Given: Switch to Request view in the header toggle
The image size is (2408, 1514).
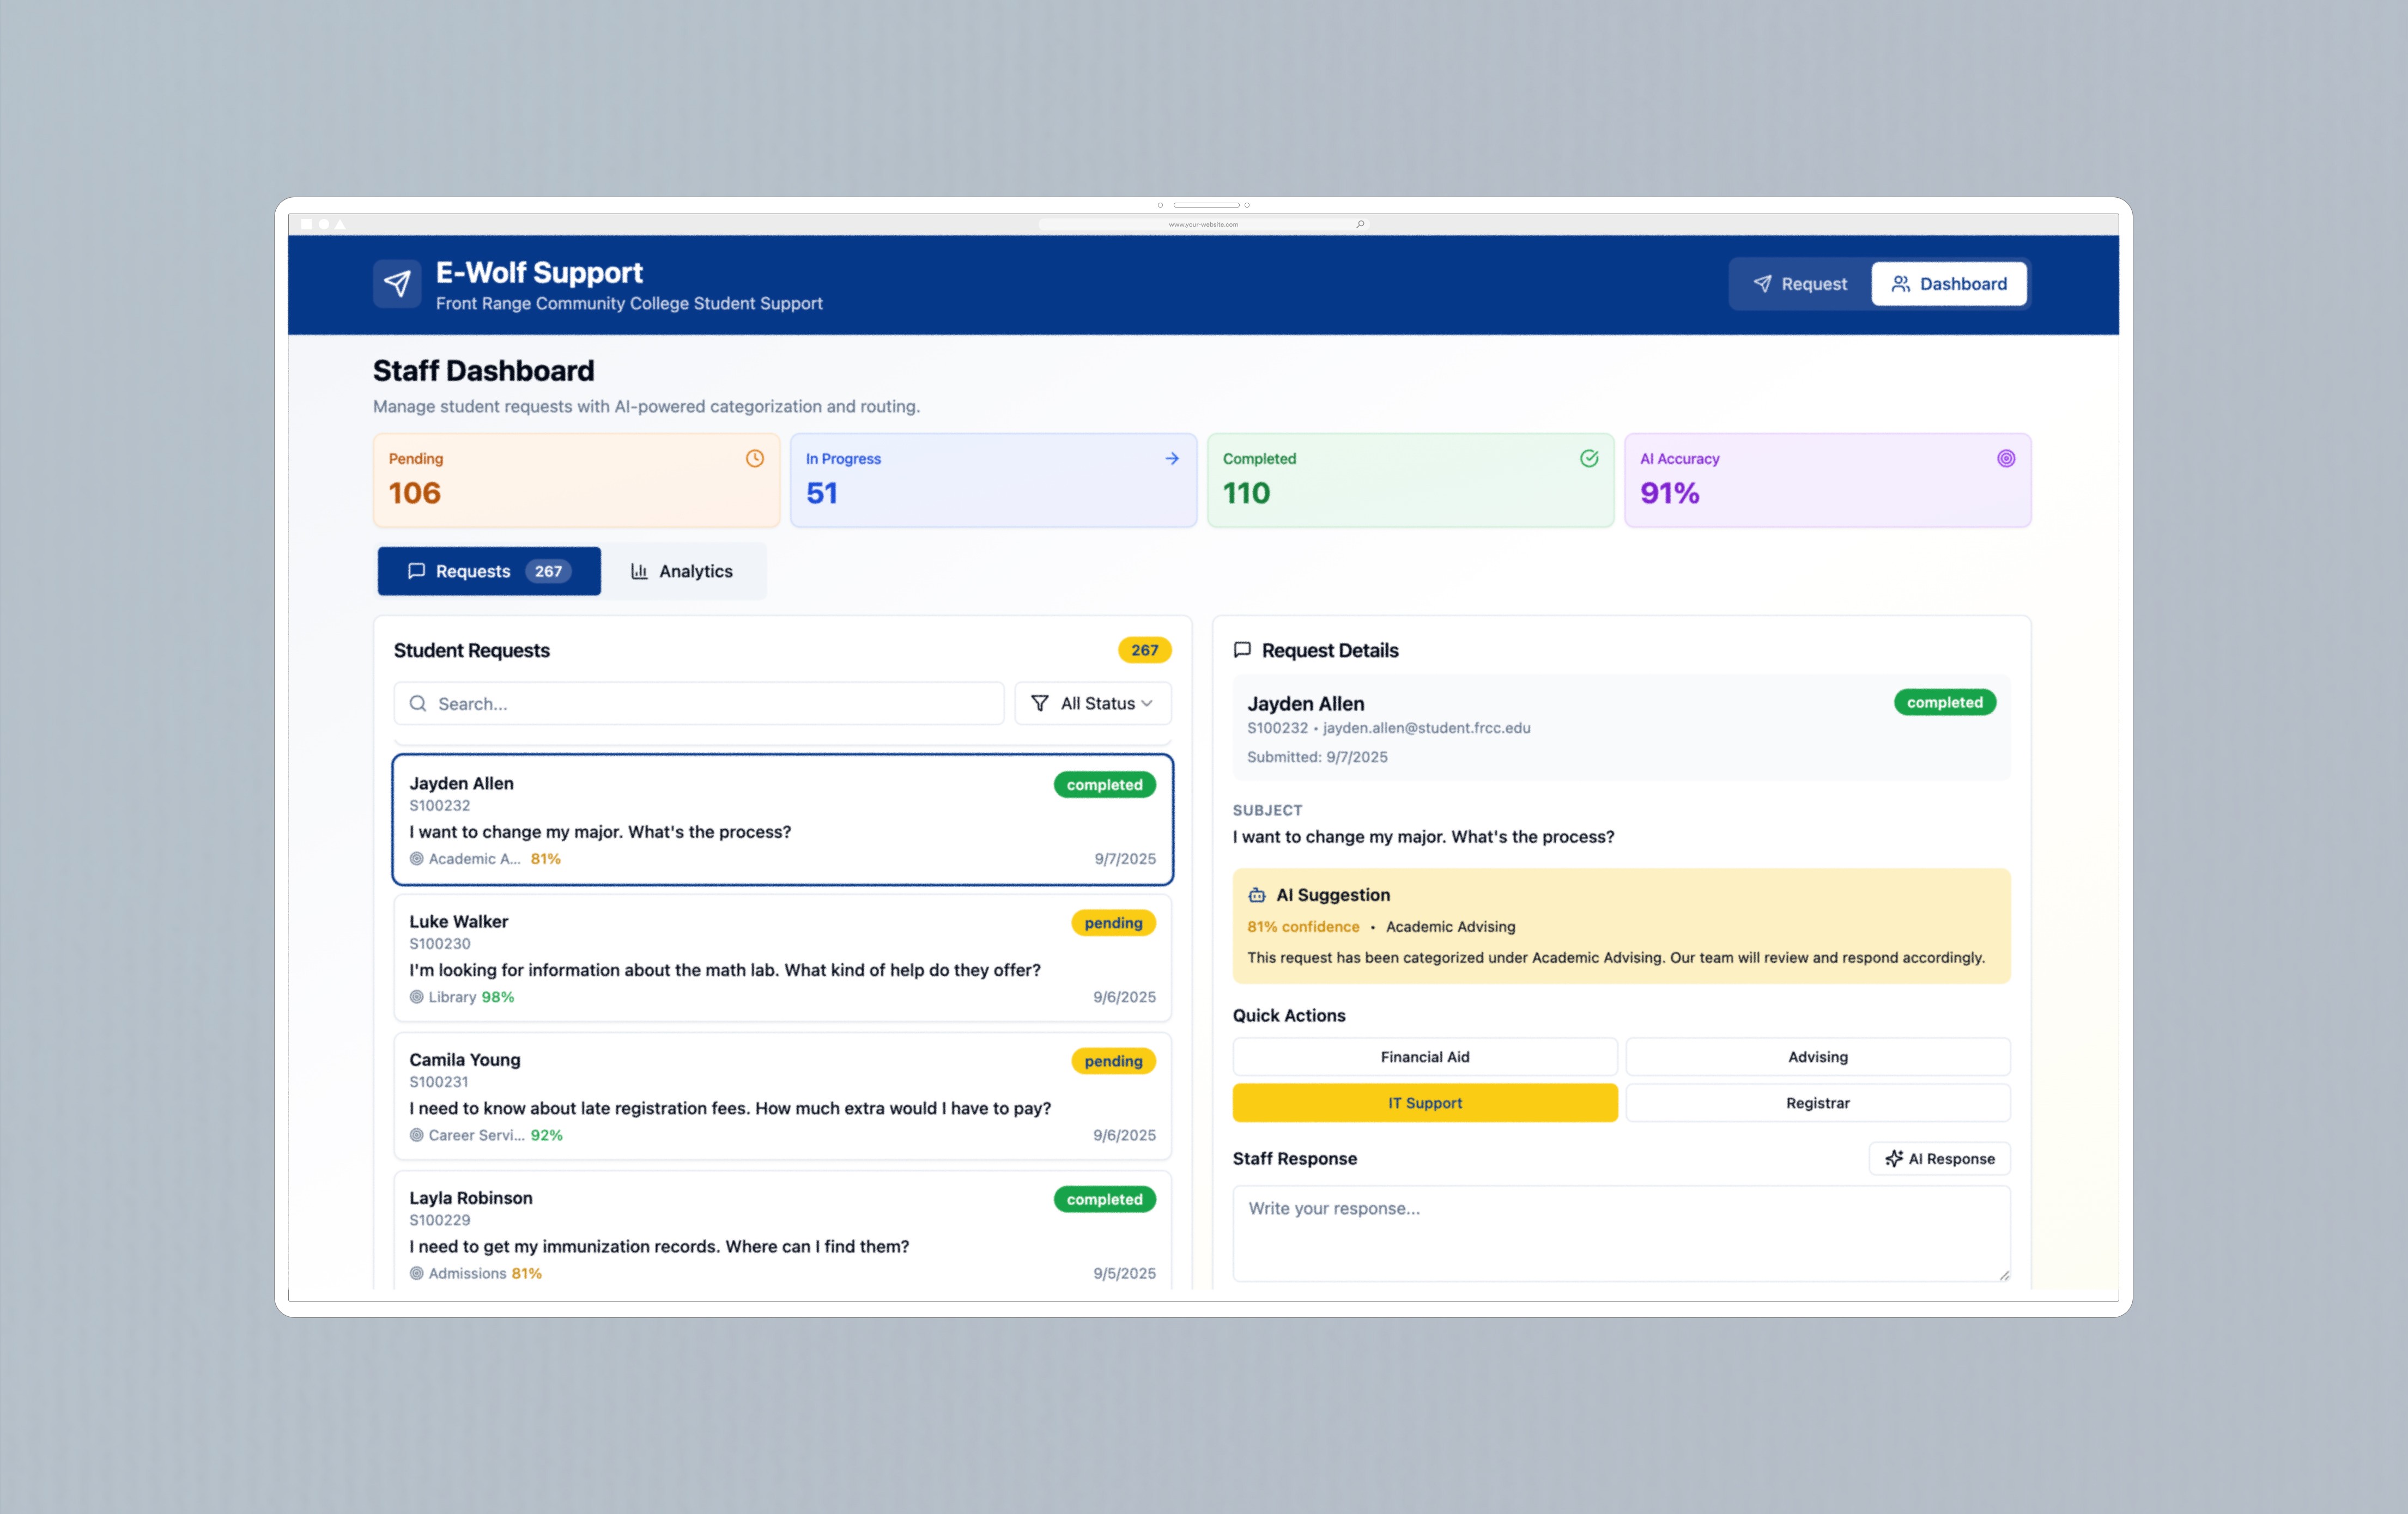Looking at the screenshot, I should (1800, 284).
